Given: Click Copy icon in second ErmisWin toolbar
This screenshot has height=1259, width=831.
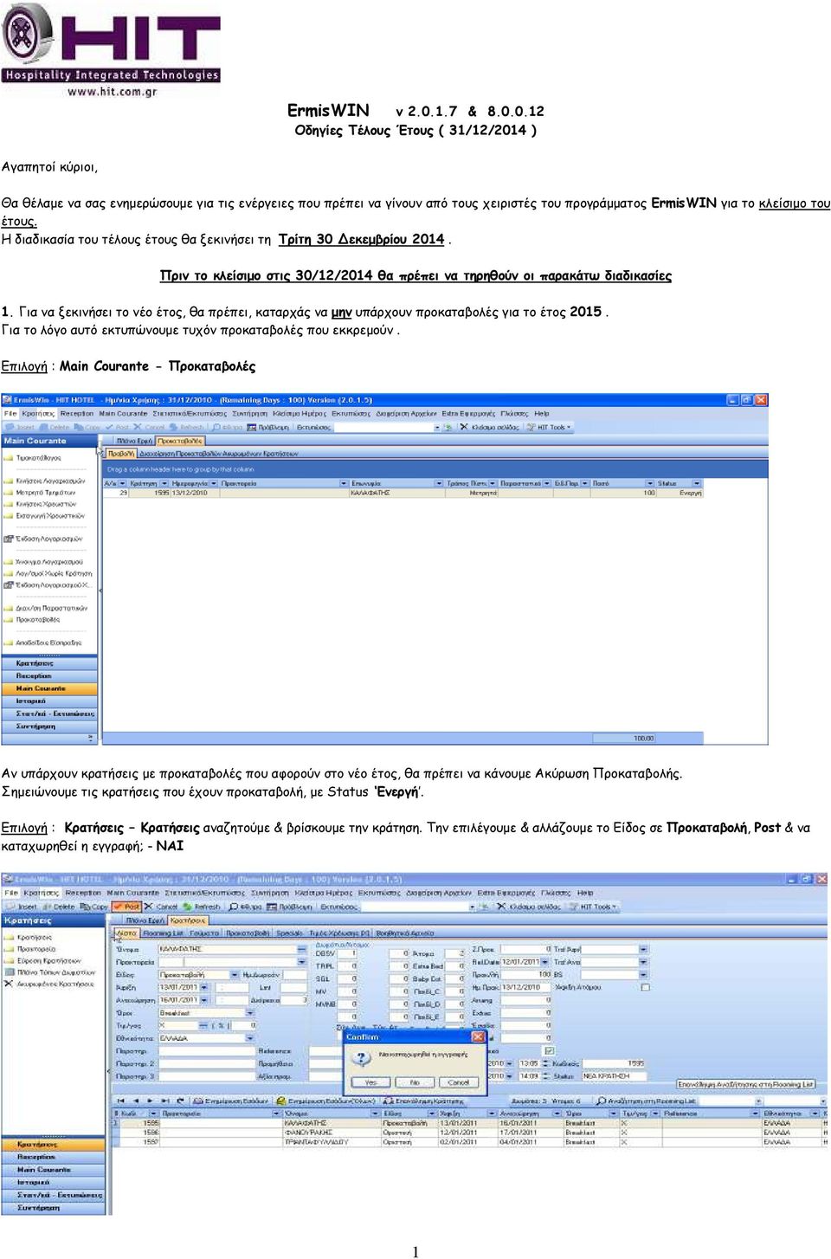Looking at the screenshot, I should [93, 907].
